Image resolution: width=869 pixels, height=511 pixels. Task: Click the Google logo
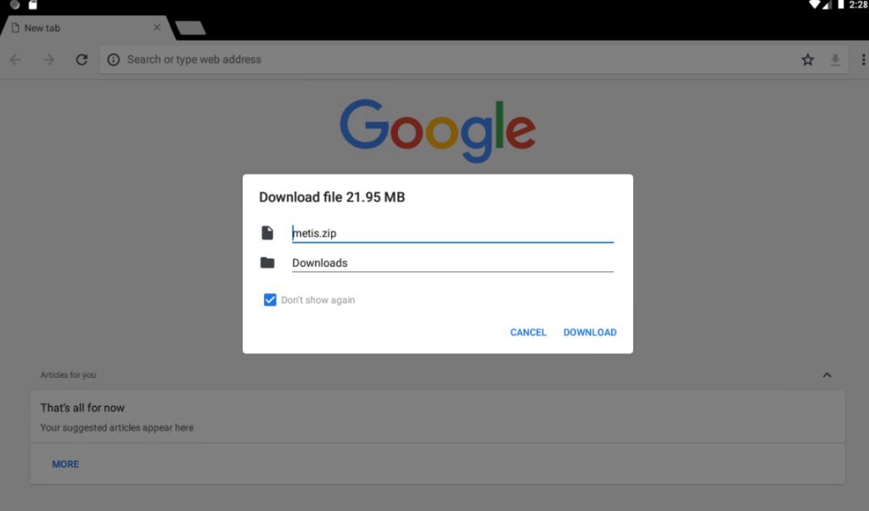click(x=438, y=131)
